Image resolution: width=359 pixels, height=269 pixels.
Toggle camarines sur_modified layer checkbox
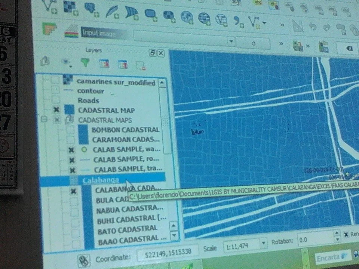(x=55, y=80)
